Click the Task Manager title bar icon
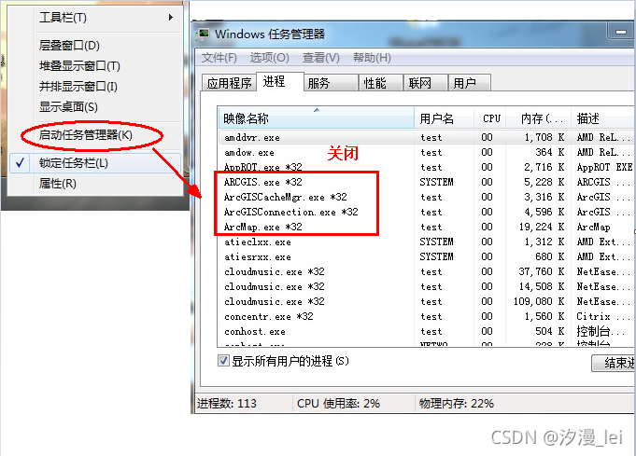Screen dimensions: 636x456 pyautogui.click(x=203, y=34)
